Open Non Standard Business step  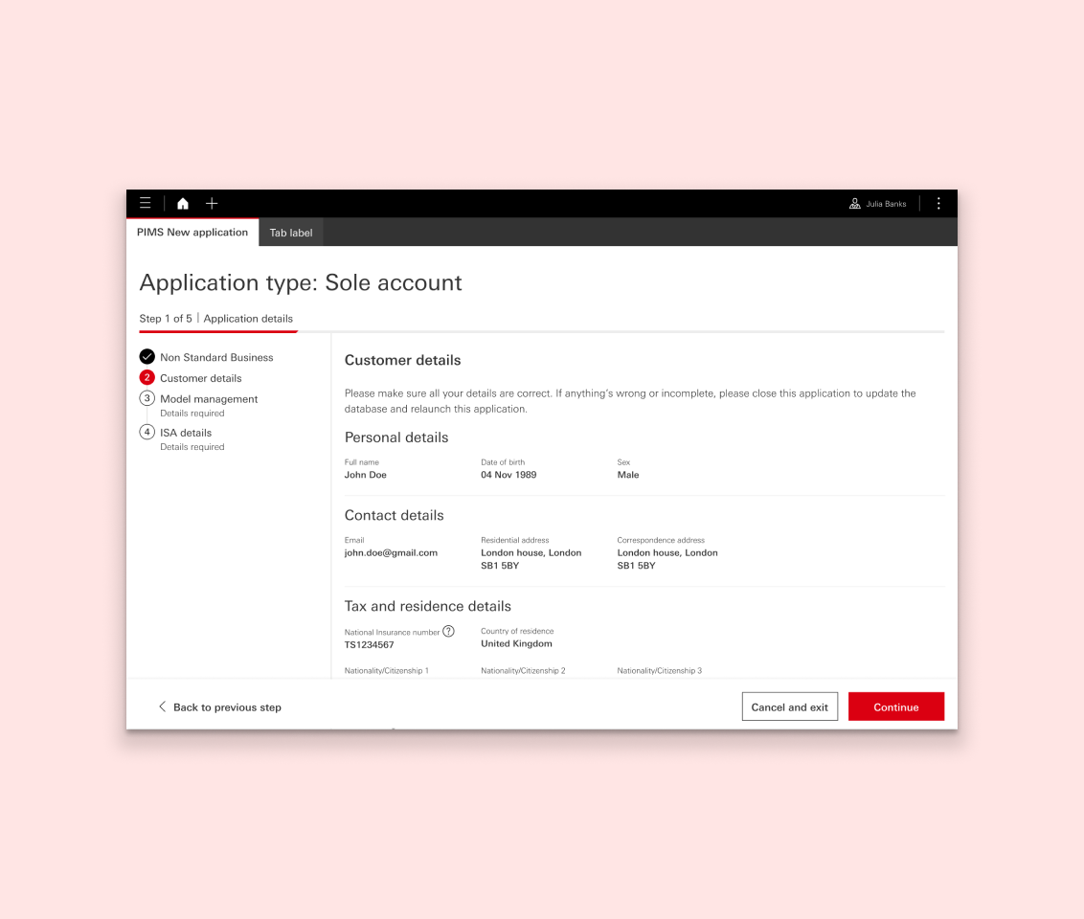point(216,357)
